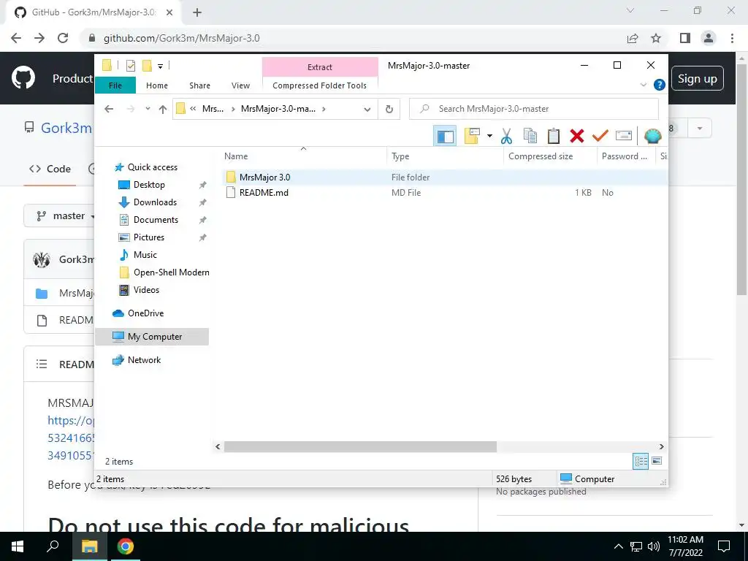The height and width of the screenshot is (561, 748).
Task: Switch to large icons view button
Action: 657,462
